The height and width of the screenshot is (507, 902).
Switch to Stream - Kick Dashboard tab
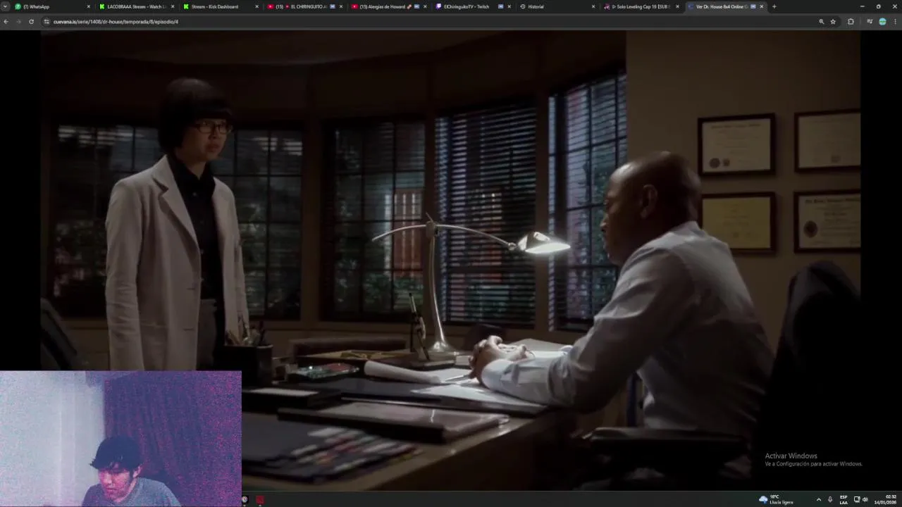[x=220, y=6]
